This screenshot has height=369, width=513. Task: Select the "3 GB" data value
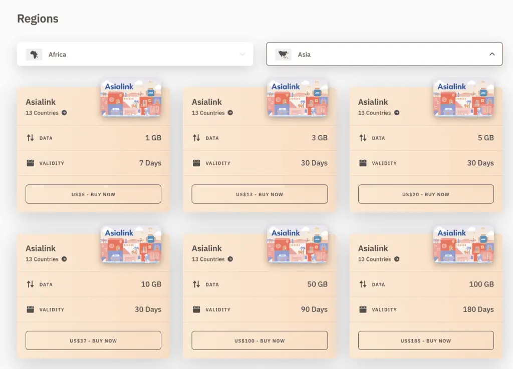tap(320, 138)
